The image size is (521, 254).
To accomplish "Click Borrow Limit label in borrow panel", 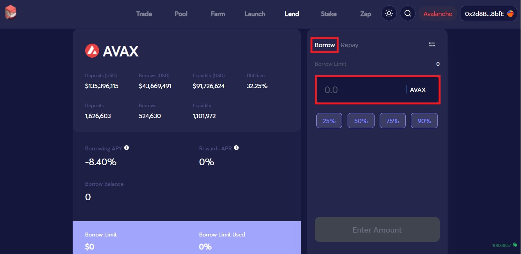I will point(330,64).
